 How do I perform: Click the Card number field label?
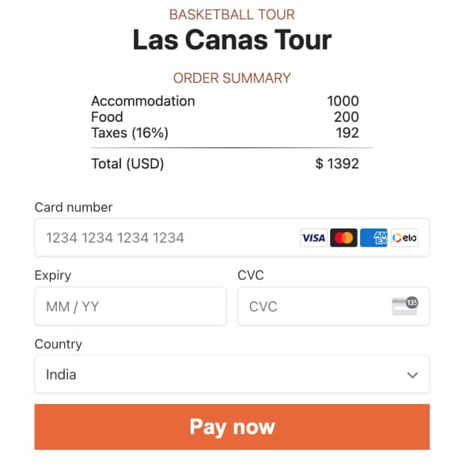point(74,207)
